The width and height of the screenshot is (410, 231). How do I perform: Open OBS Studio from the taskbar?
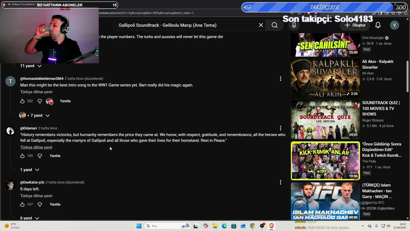pos(262,226)
